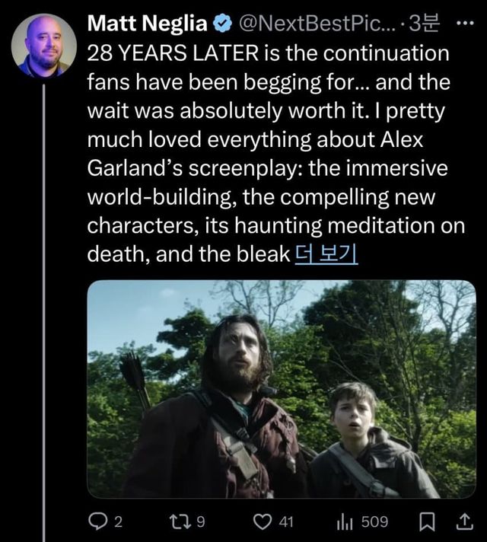The width and height of the screenshot is (487, 542).
Task: Open Matt Neglia's profile avatar
Action: click(x=43, y=45)
